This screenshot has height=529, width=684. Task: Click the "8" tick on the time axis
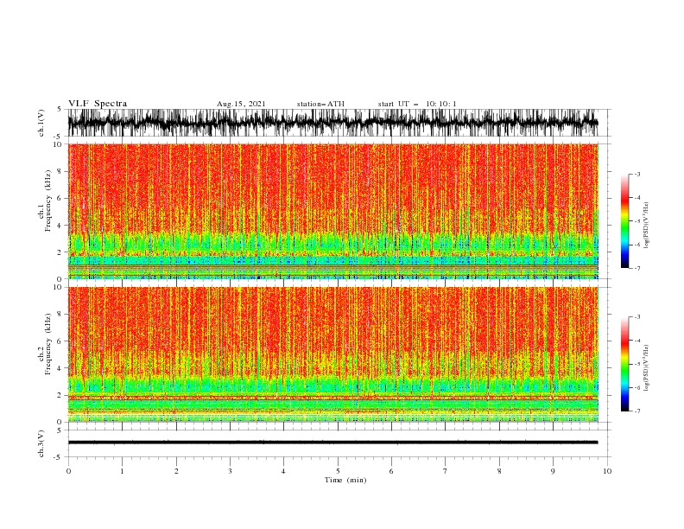tap(499, 471)
